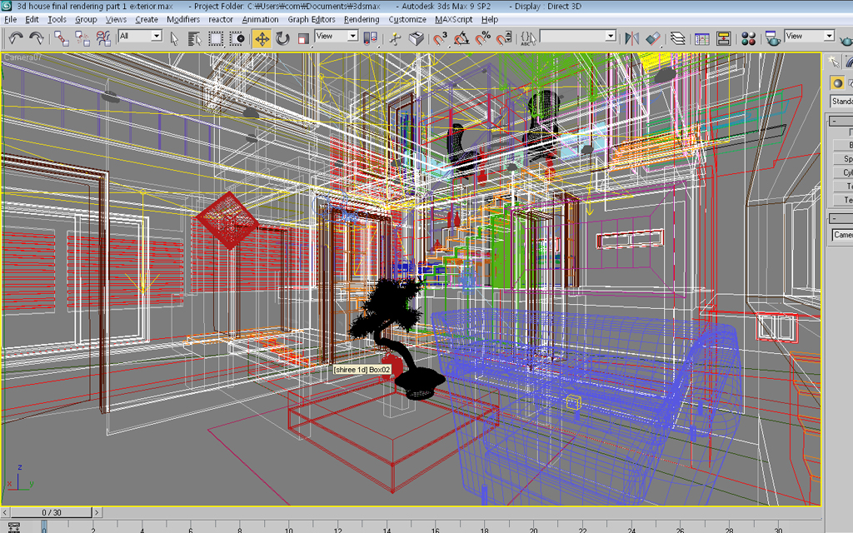Click the Undo arrow icon
Image resolution: width=853 pixels, height=533 pixels.
pos(15,37)
